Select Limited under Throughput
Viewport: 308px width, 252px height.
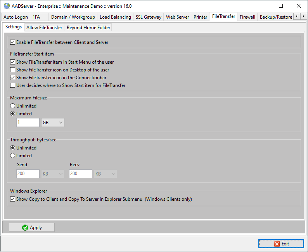(13, 156)
